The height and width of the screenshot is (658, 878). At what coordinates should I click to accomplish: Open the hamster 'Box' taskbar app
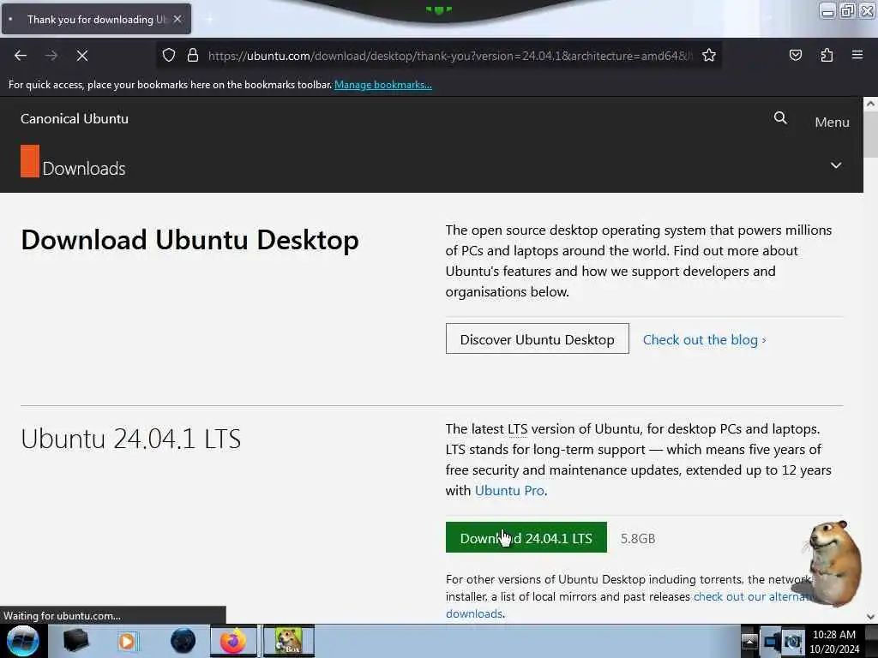[289, 641]
